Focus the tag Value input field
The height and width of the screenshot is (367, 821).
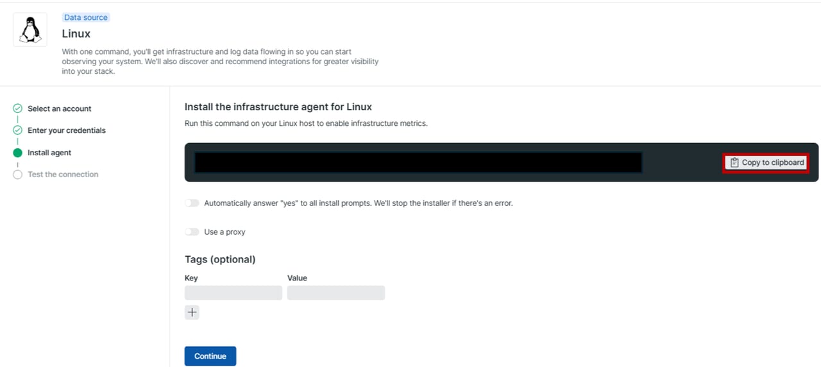[336, 293]
